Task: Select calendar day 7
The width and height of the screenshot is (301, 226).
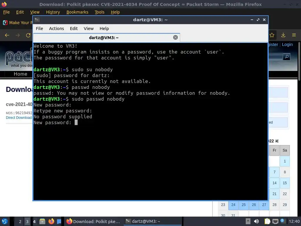Action: click(x=275, y=172)
